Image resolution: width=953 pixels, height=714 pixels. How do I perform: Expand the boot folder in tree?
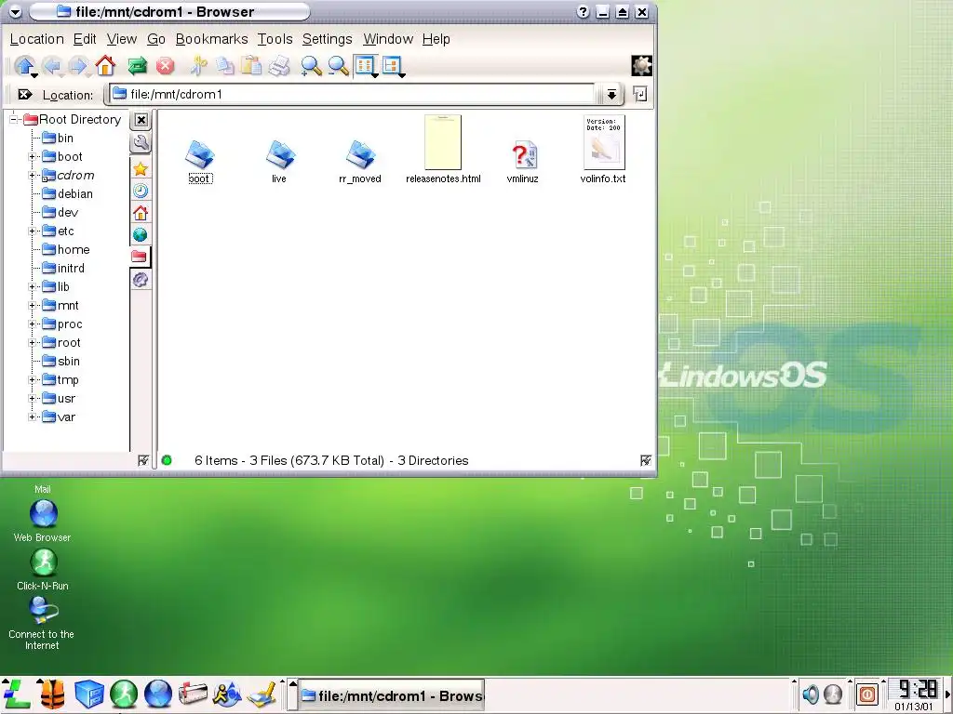32,157
